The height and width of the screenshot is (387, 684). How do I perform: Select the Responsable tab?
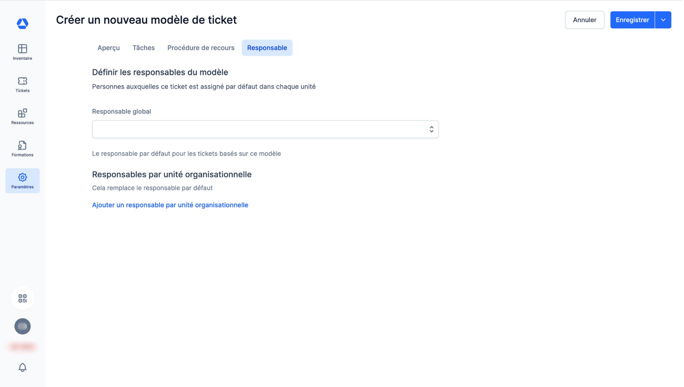[267, 48]
